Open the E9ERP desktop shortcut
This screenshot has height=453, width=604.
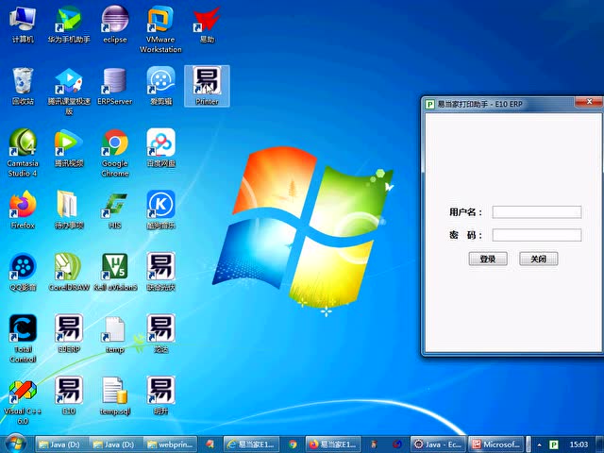point(69,334)
